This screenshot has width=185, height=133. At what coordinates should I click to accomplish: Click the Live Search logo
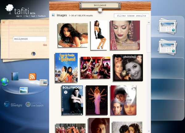(35, 104)
